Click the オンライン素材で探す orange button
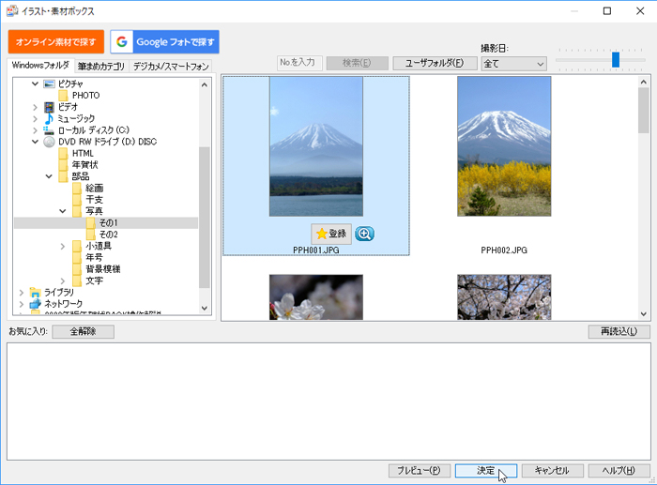The height and width of the screenshot is (485, 657). click(x=56, y=42)
